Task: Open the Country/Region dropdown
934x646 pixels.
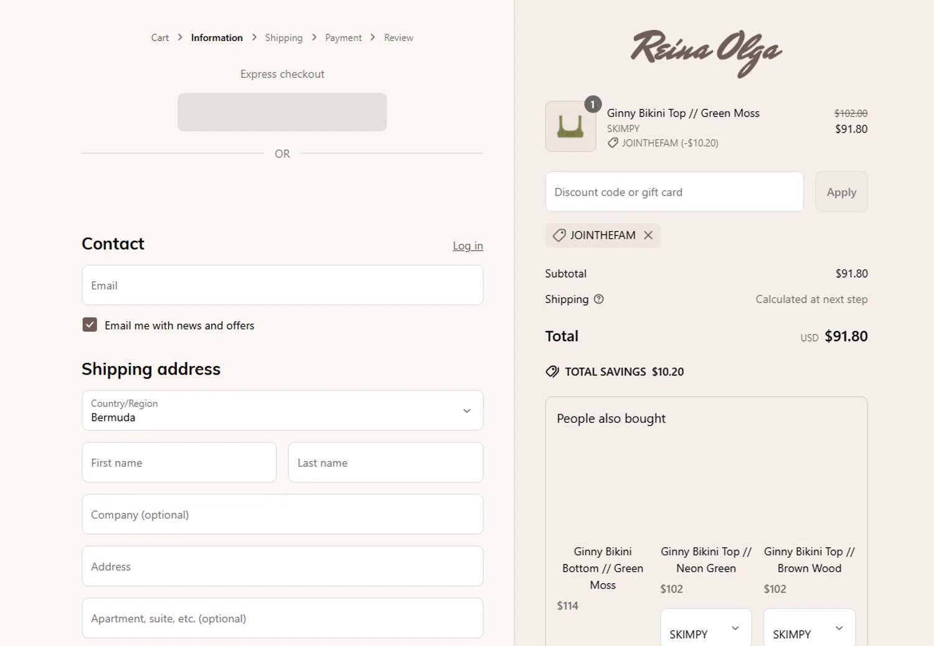Action: [283, 411]
